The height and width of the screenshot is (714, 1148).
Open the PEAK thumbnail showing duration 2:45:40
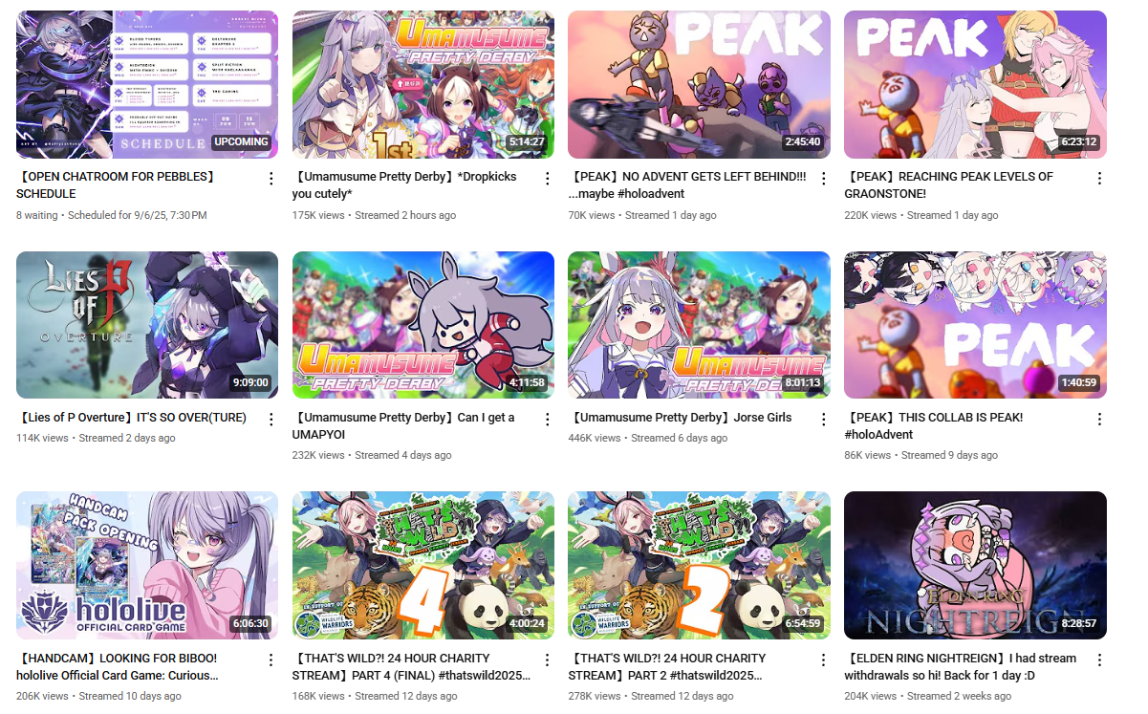(699, 84)
